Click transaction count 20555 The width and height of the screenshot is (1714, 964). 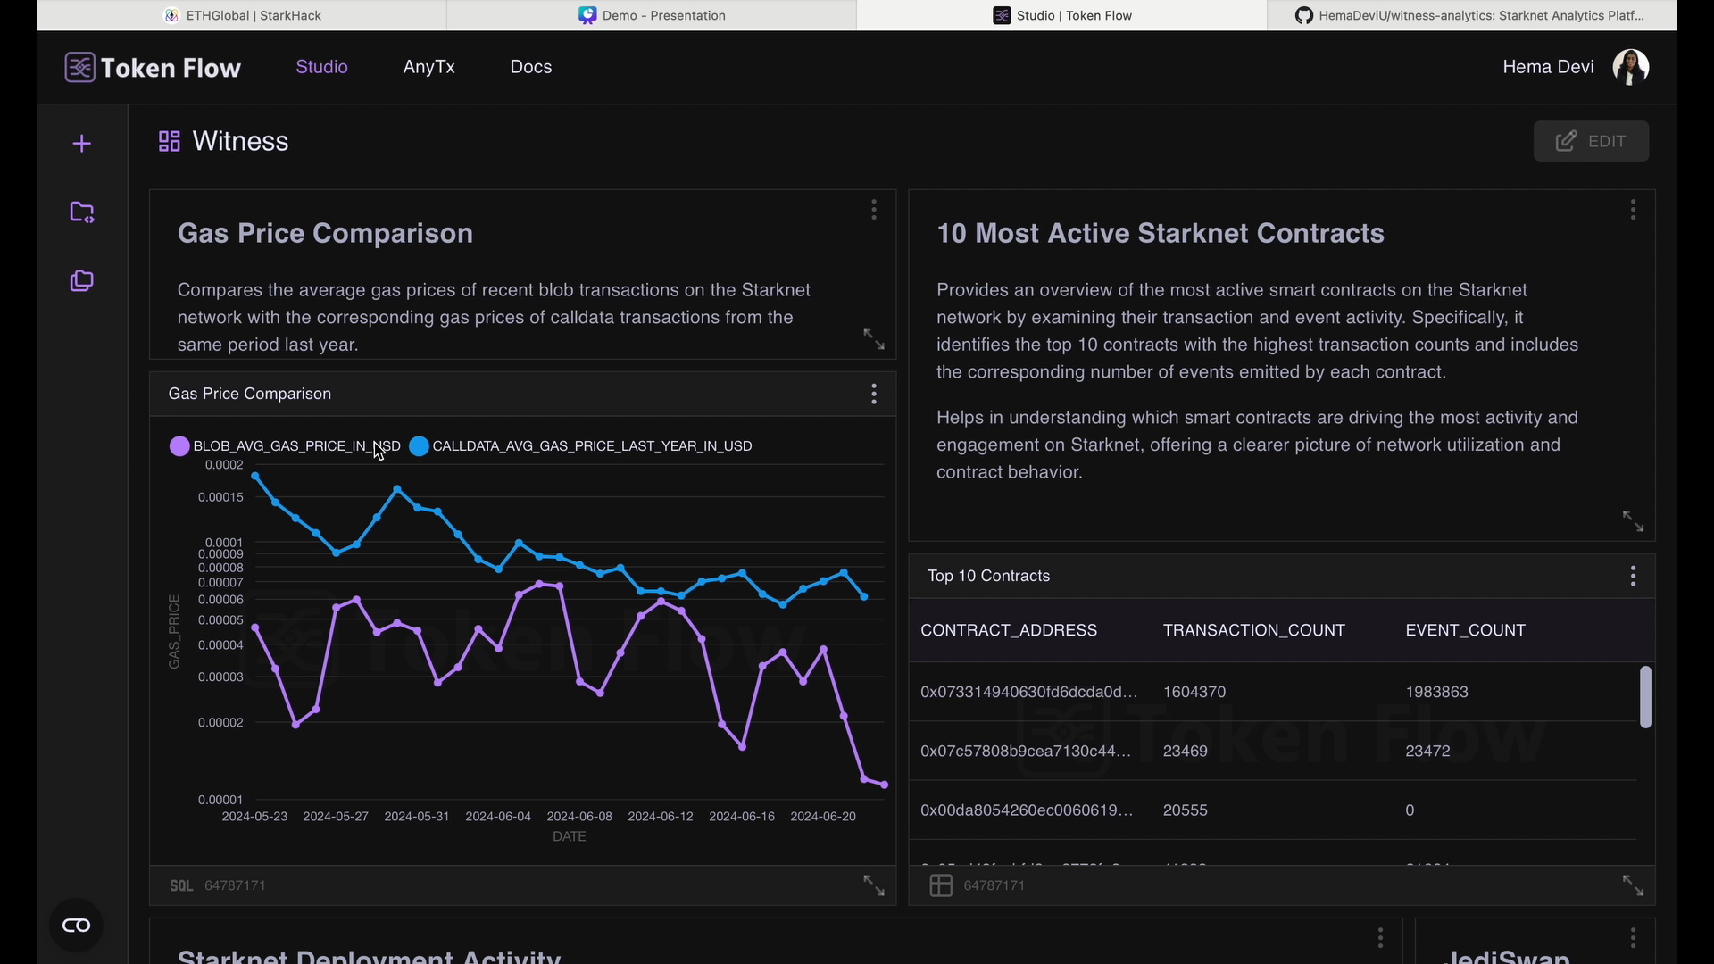coord(1185,810)
